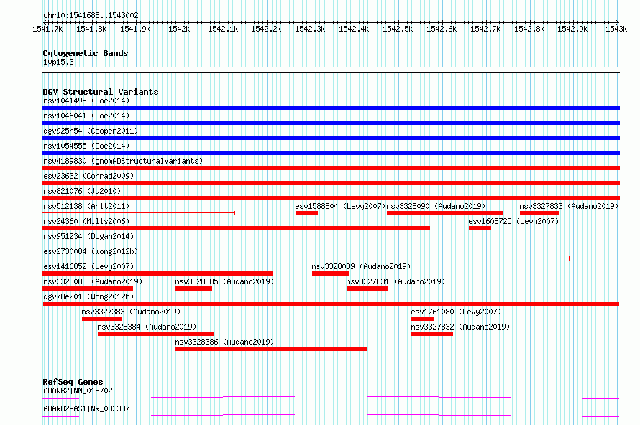Select the esv1608725 (Levy2007) label
This screenshot has height=425, width=640.
tap(513, 221)
